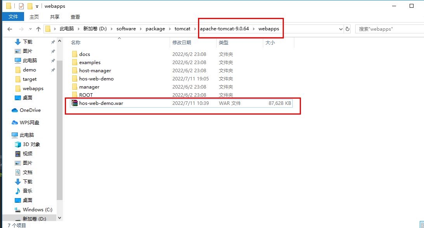
Task: Click the 搜索 webapps search box
Action: (388, 29)
